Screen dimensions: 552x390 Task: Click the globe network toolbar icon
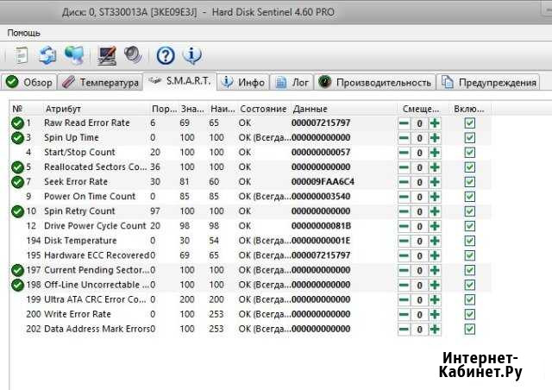tap(74, 55)
